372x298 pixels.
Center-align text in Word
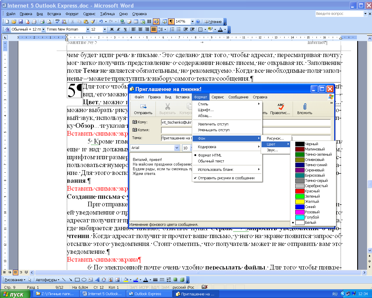[x=140, y=29]
